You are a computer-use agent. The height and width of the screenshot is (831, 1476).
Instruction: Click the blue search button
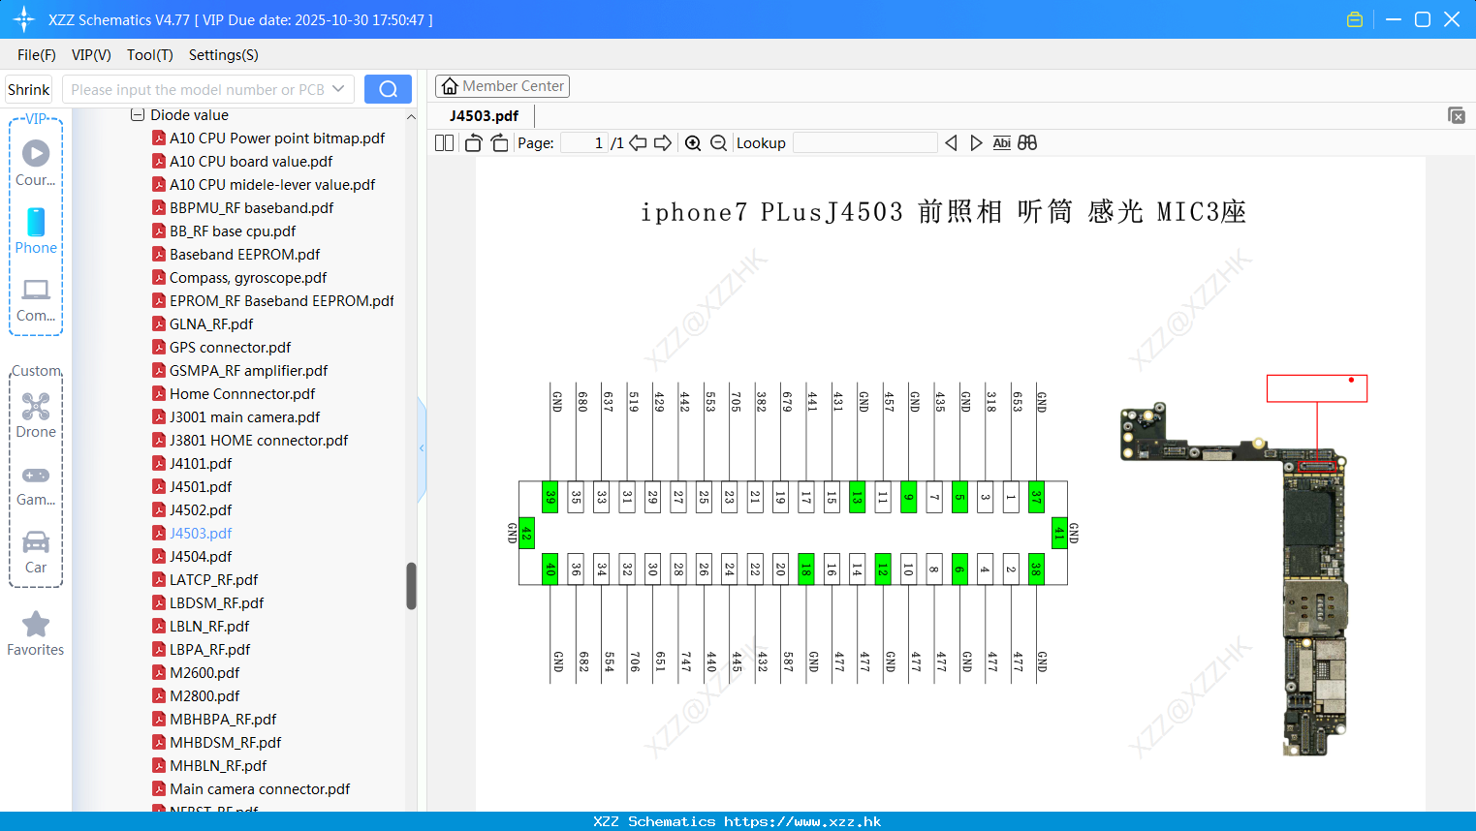pyautogui.click(x=388, y=89)
